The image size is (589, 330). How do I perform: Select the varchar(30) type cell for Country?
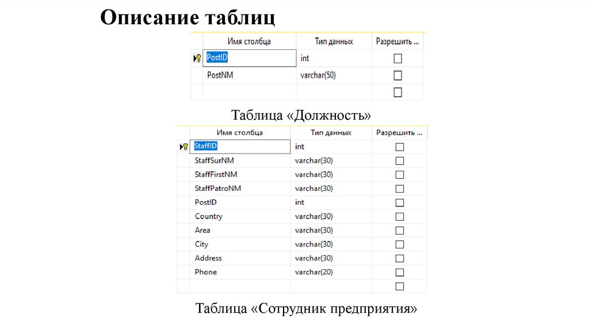pos(331,216)
